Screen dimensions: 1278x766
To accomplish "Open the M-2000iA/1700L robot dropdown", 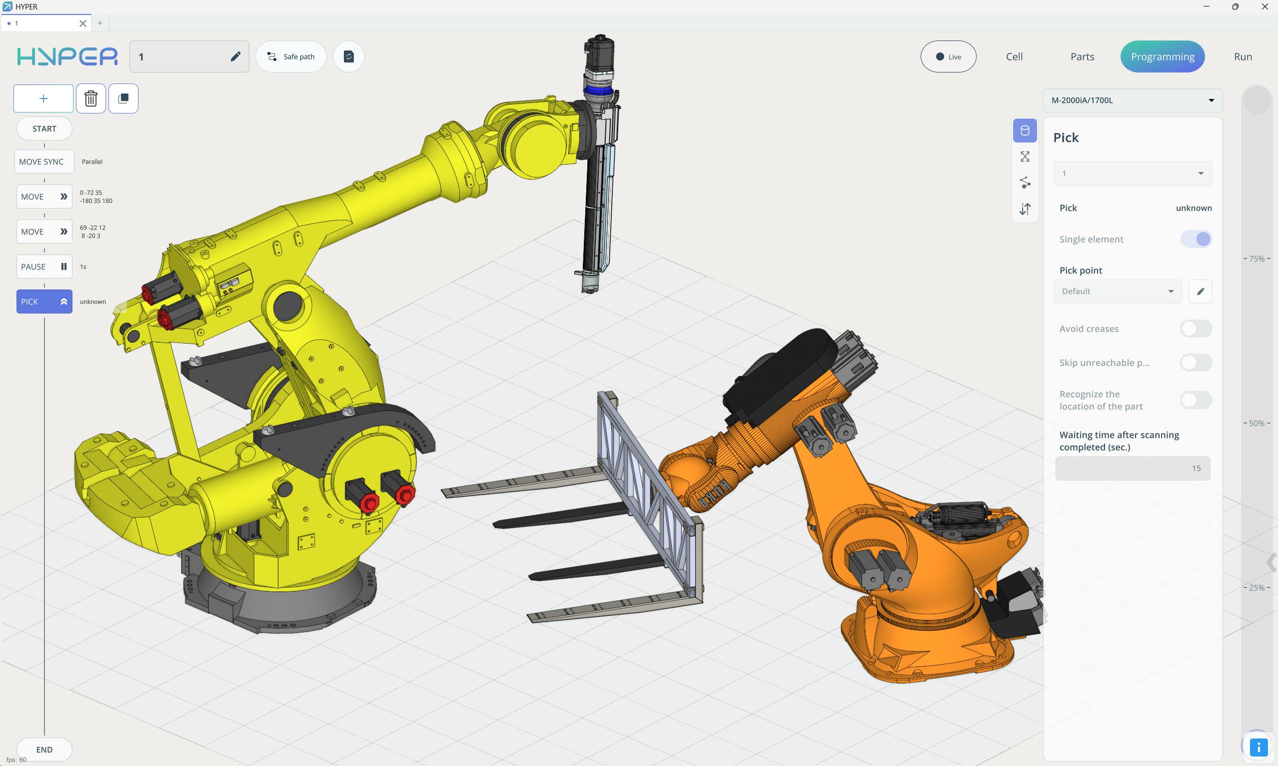I will 1132,100.
